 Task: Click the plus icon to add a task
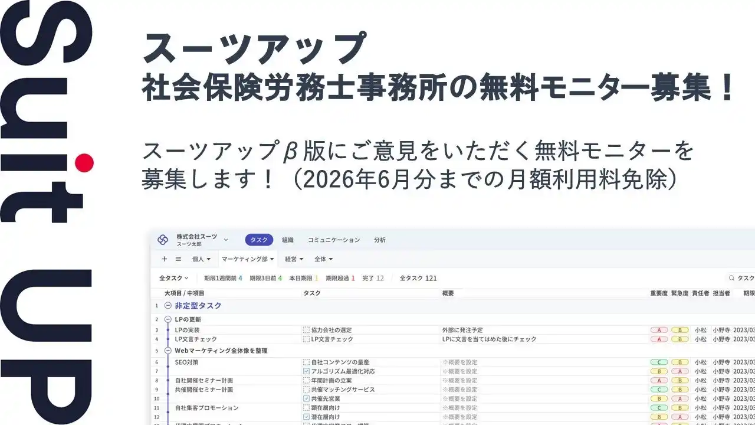click(x=164, y=259)
